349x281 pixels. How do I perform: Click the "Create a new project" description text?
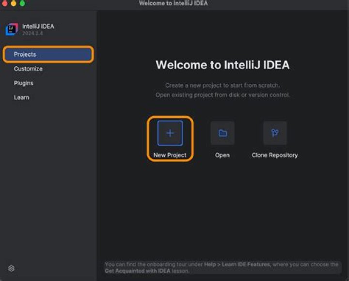[222, 85]
